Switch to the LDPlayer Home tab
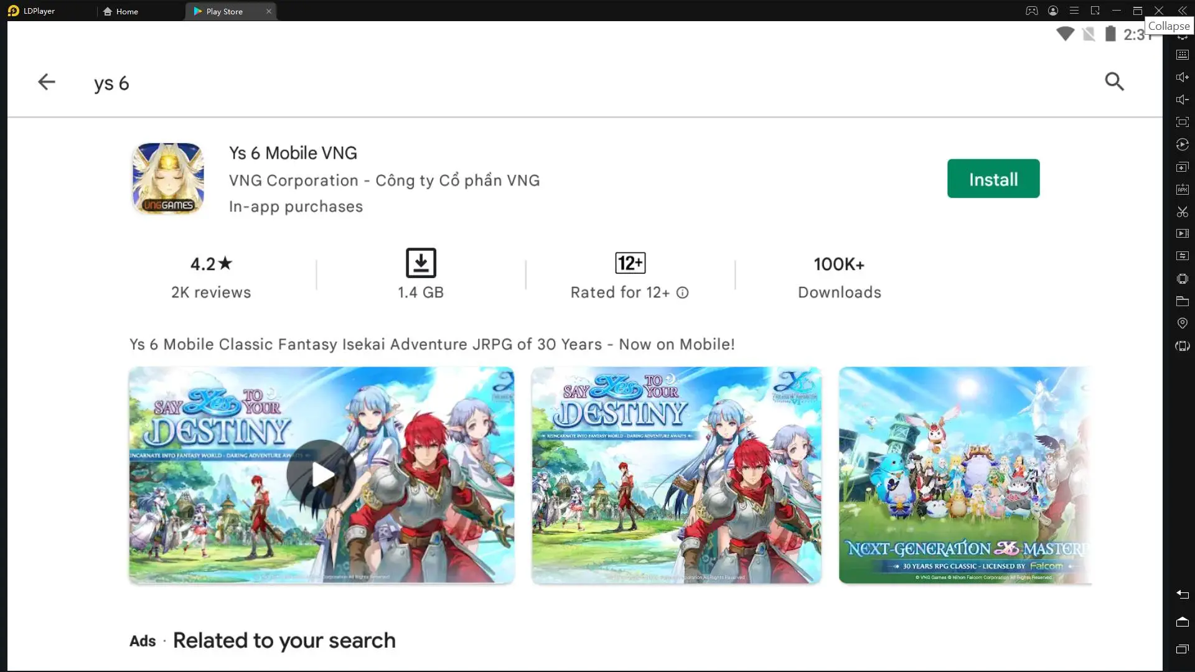The height and width of the screenshot is (672, 1195). (121, 11)
